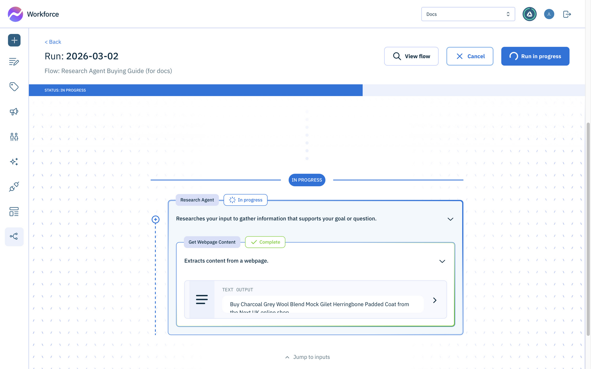Click the logout icon in header
The width and height of the screenshot is (591, 369).
[x=567, y=14]
